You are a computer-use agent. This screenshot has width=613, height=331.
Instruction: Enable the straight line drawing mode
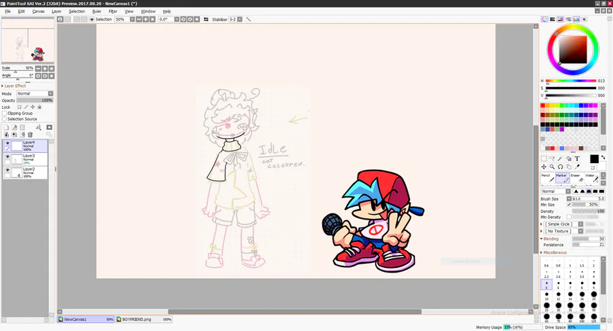click(x=248, y=19)
